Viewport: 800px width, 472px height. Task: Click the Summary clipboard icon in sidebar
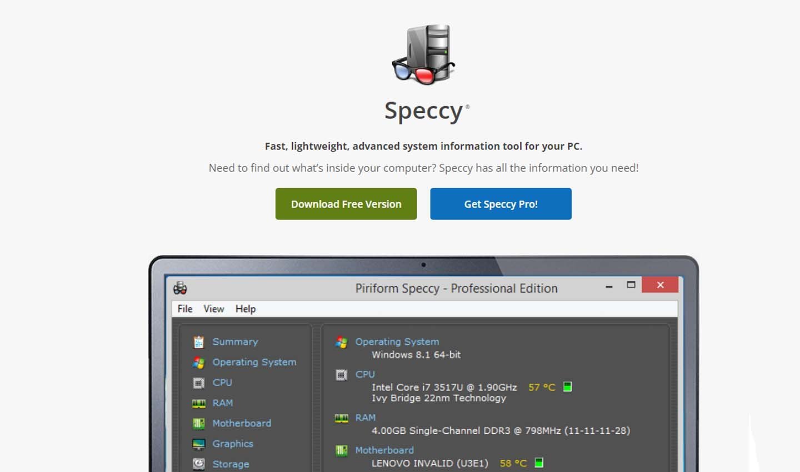coord(198,342)
